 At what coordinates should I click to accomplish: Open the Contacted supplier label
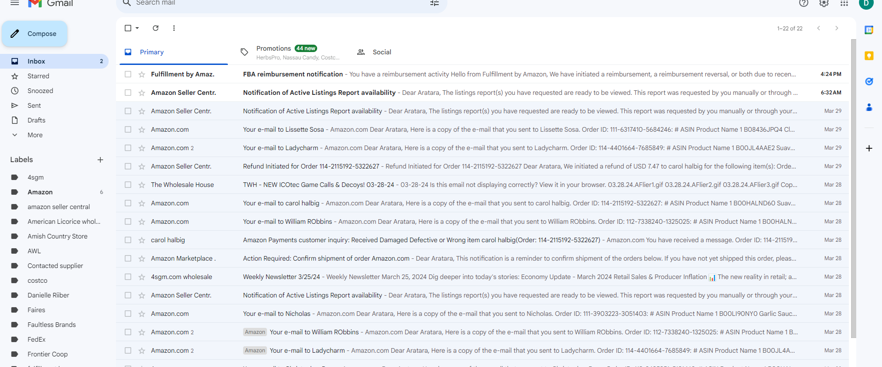point(54,266)
